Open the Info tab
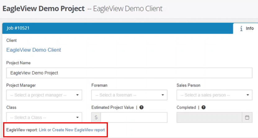 click(246, 28)
